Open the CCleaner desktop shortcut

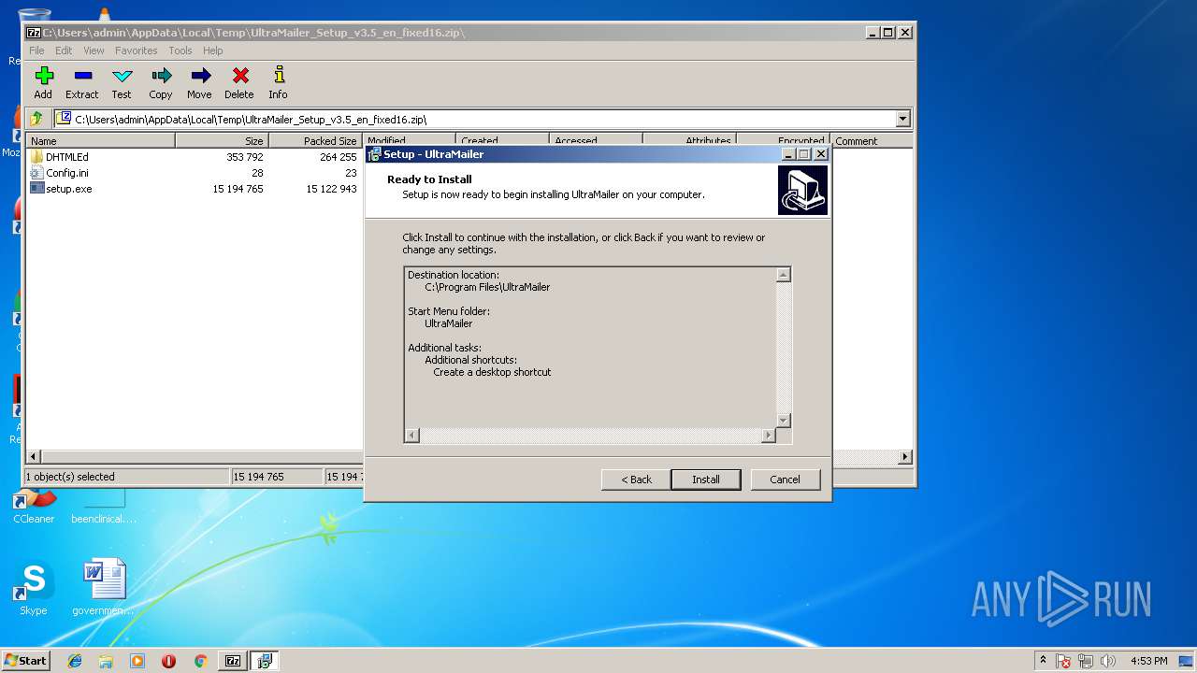click(x=34, y=508)
